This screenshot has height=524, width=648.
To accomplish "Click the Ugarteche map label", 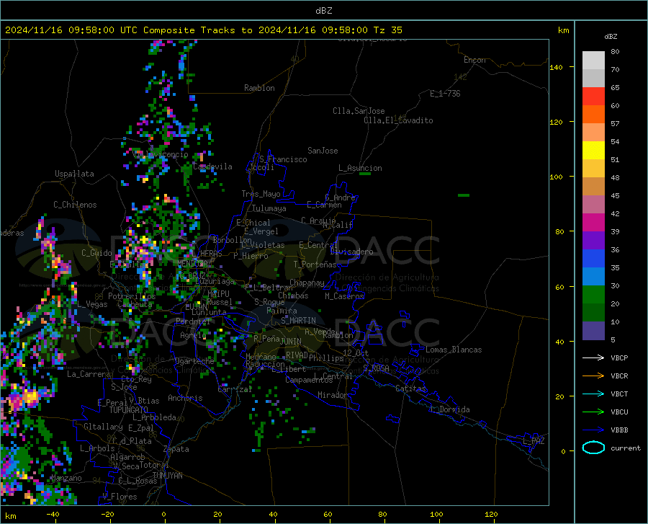I will pos(194,361).
